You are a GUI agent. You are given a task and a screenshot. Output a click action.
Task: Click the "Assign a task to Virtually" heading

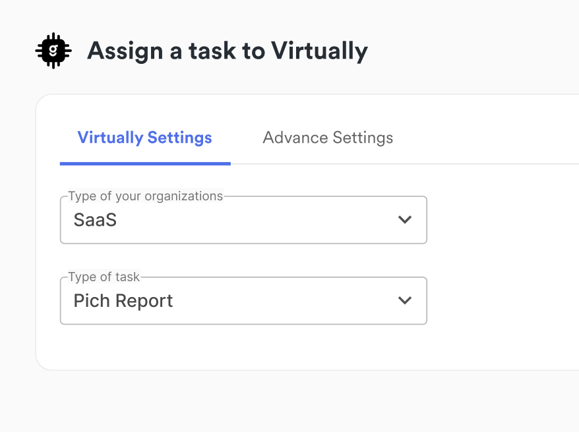pyautogui.click(x=227, y=51)
